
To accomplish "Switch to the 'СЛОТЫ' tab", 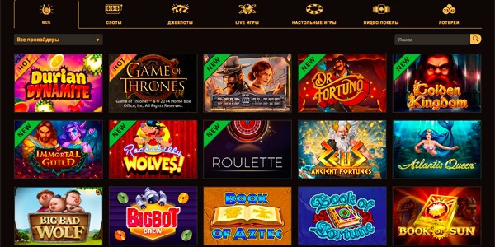I will coord(113,23).
